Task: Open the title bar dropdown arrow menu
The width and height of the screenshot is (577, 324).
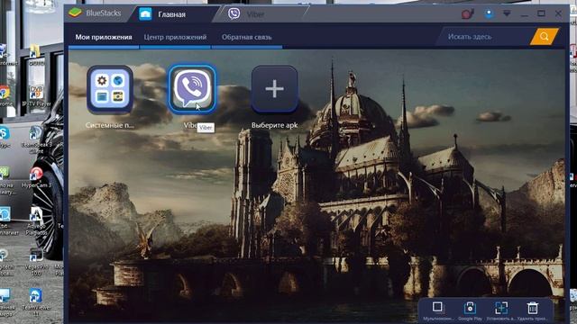Action: [507, 14]
